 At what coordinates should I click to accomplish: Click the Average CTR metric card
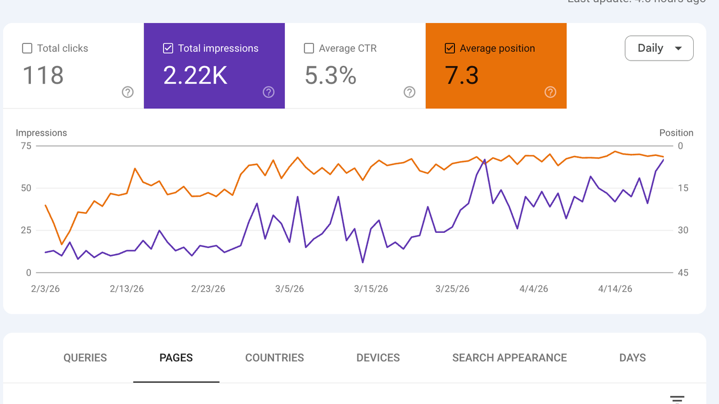tap(355, 66)
